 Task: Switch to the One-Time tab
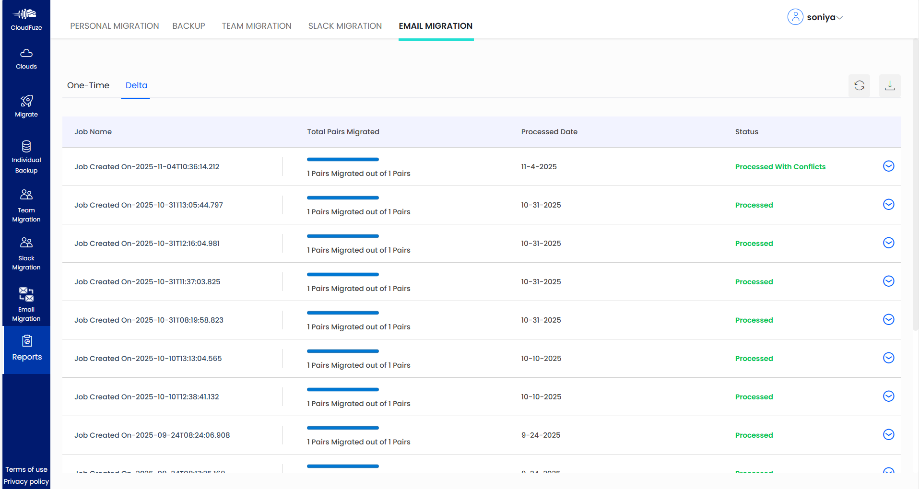(x=88, y=85)
